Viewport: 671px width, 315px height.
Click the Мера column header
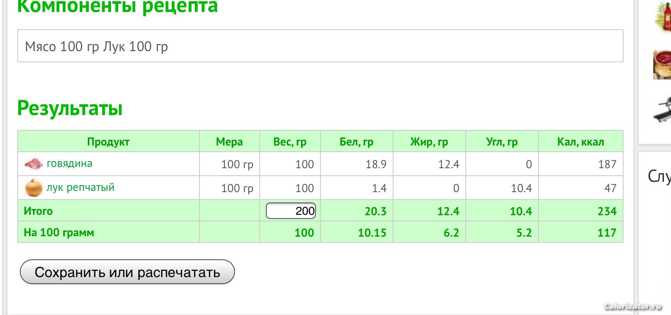229,142
